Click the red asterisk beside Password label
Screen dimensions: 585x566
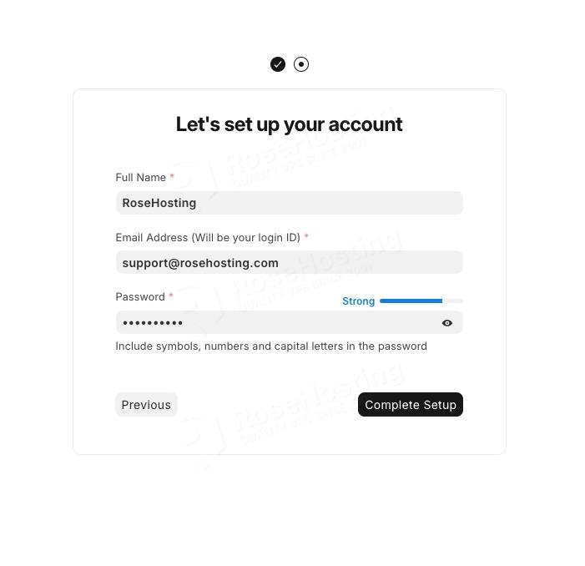(171, 296)
